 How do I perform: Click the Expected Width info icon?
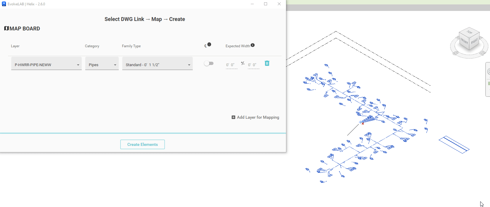click(x=253, y=45)
